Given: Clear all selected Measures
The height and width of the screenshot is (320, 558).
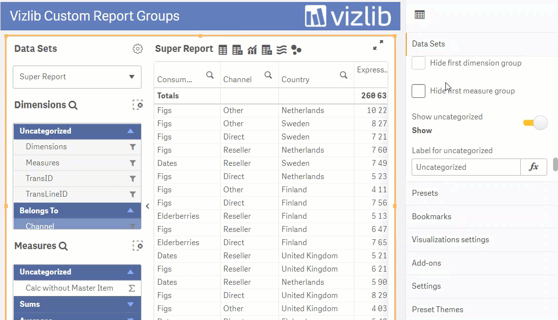Looking at the screenshot, I should click(138, 246).
